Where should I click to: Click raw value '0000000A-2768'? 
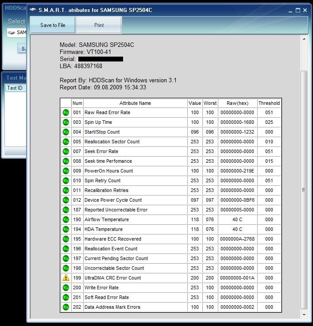[237, 239]
